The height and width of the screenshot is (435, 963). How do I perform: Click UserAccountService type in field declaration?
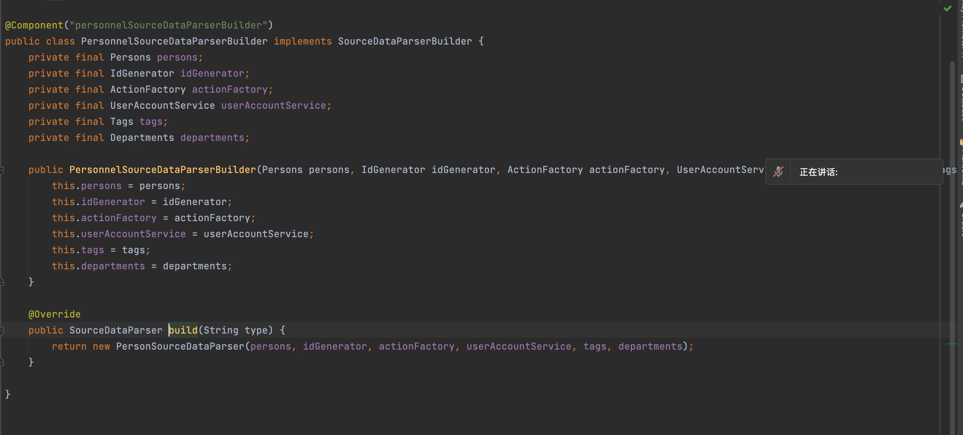click(162, 105)
